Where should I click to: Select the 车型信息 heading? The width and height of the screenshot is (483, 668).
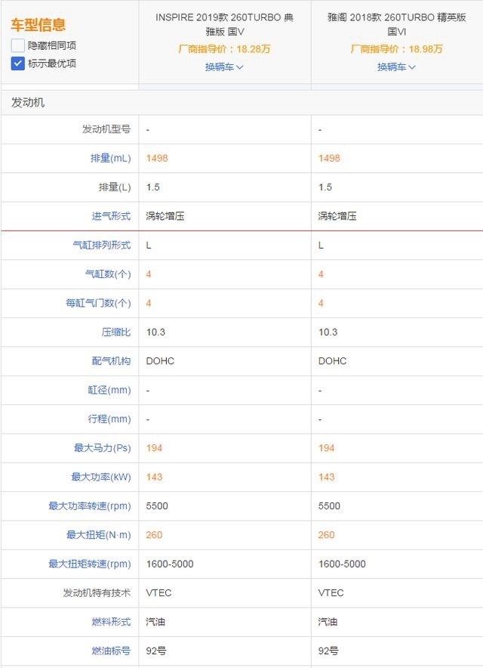tap(38, 25)
